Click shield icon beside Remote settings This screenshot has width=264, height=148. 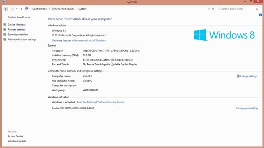pyautogui.click(x=5, y=30)
